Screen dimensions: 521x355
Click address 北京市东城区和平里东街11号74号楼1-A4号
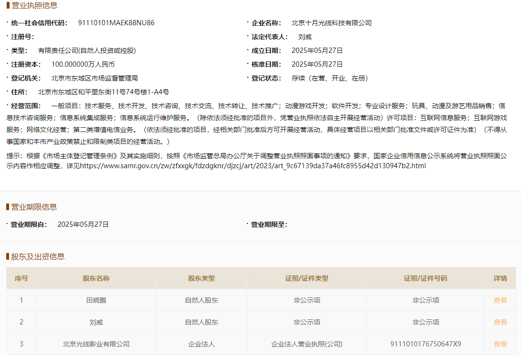click(103, 92)
